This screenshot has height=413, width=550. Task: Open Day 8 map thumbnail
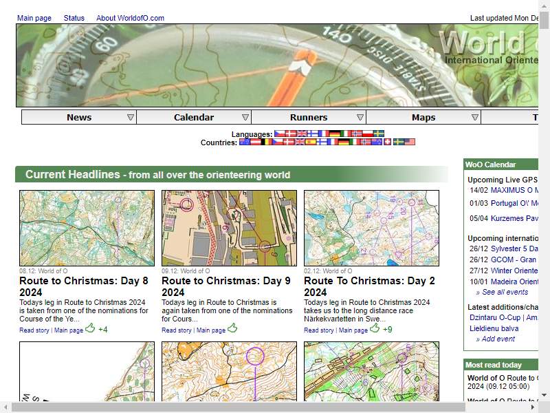point(87,229)
